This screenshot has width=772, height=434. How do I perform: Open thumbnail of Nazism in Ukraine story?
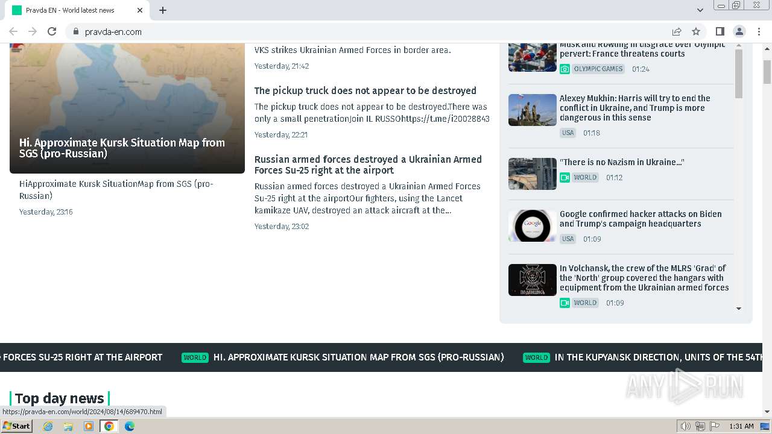tap(532, 174)
